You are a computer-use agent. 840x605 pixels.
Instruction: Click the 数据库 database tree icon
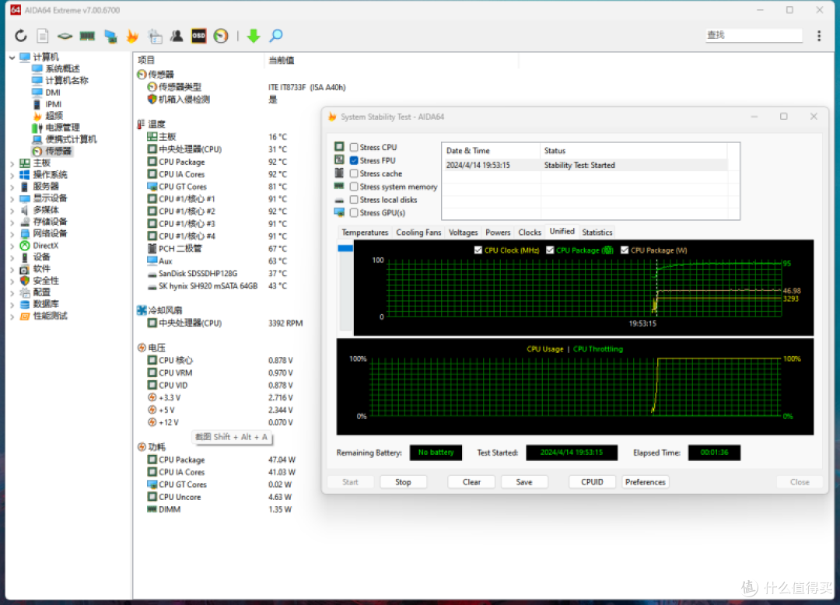pos(25,304)
